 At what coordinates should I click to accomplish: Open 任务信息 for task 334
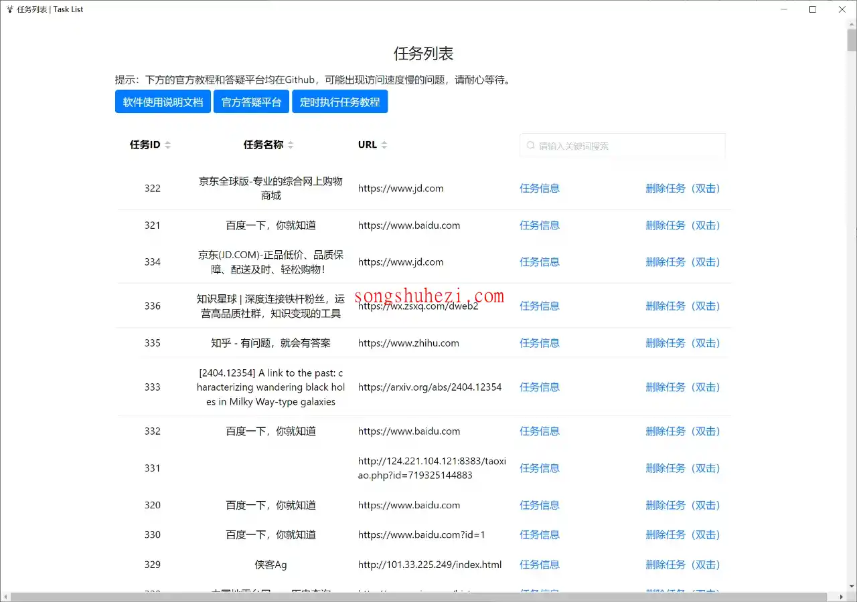540,262
